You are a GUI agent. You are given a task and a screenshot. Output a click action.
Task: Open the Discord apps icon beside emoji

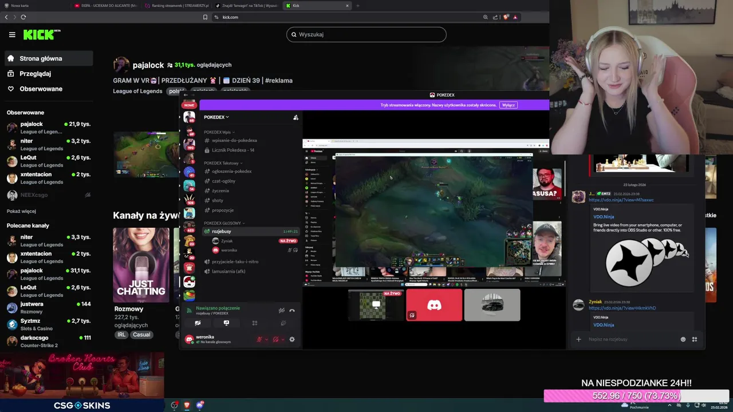[x=695, y=339]
